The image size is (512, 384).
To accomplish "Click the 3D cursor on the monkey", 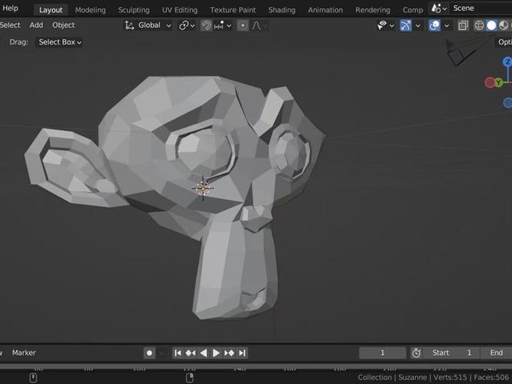I will [x=203, y=188].
